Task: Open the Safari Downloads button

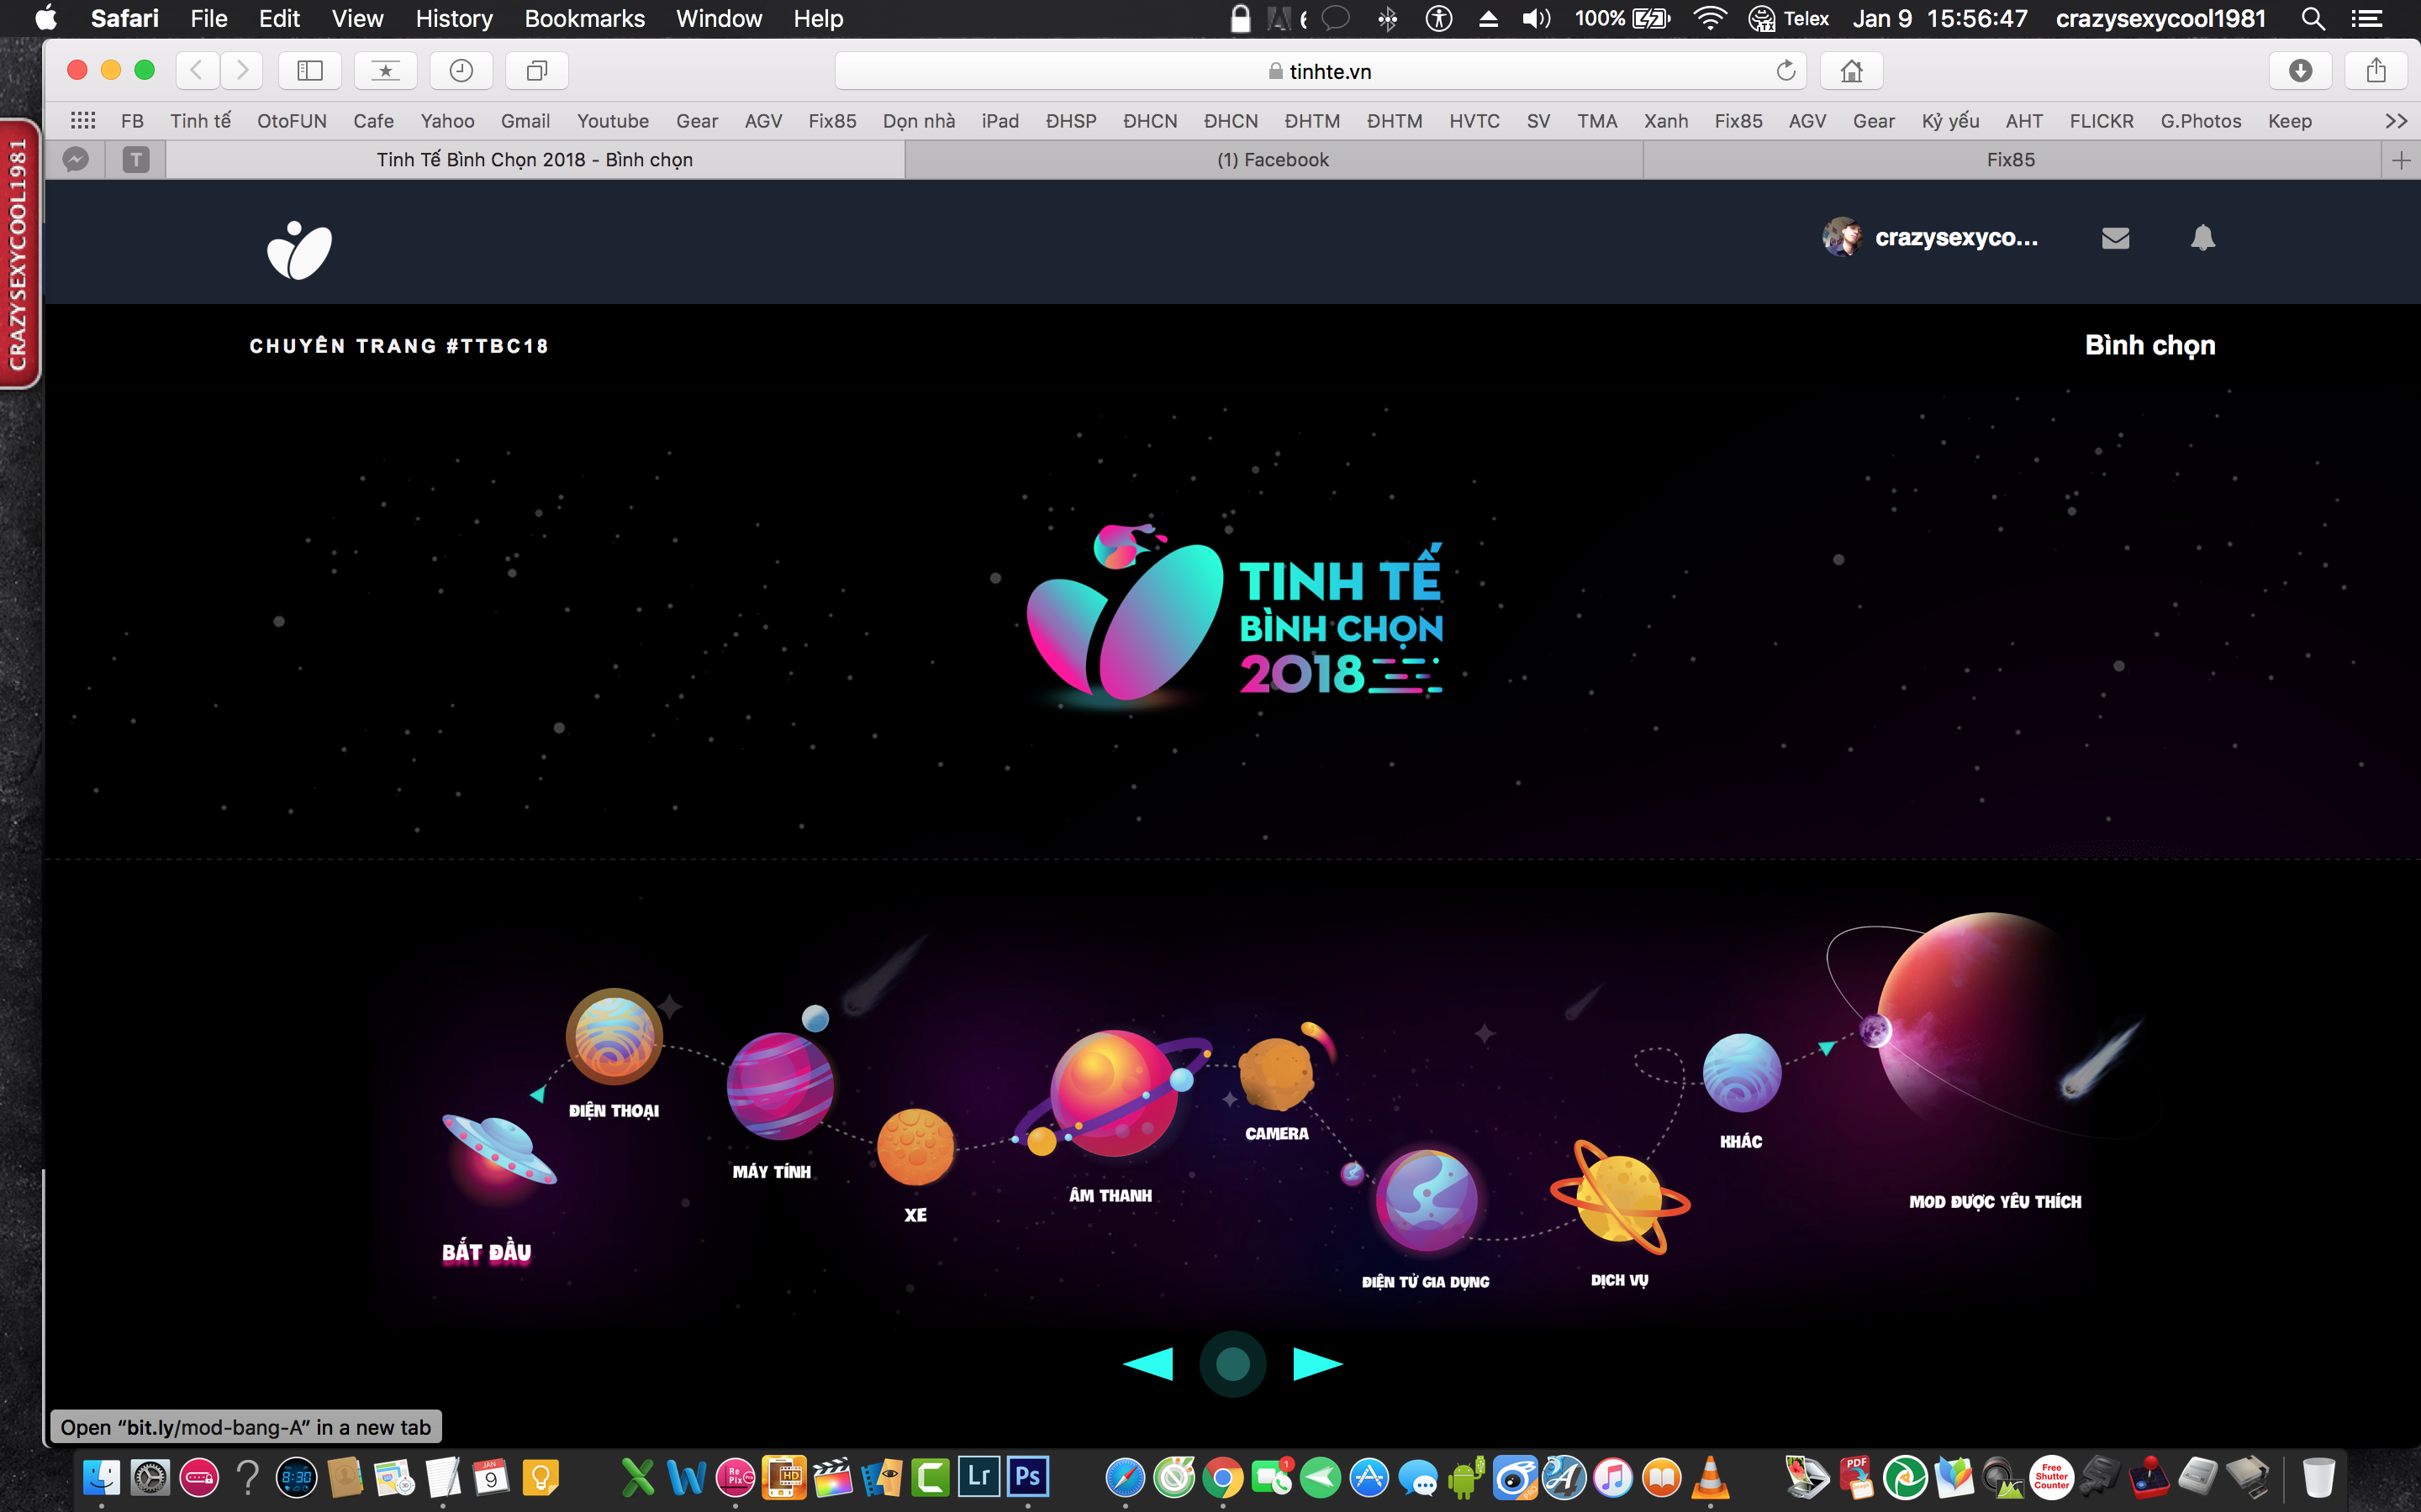Action: pos(2300,70)
